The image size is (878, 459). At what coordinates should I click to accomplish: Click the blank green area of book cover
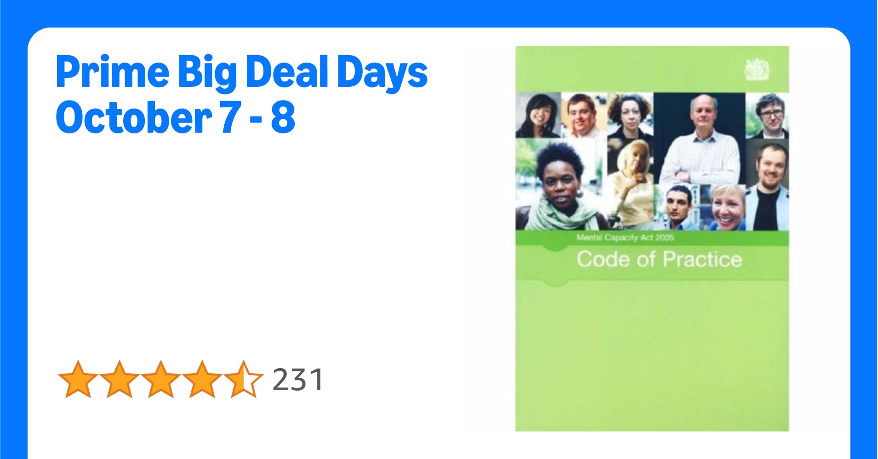point(652,358)
